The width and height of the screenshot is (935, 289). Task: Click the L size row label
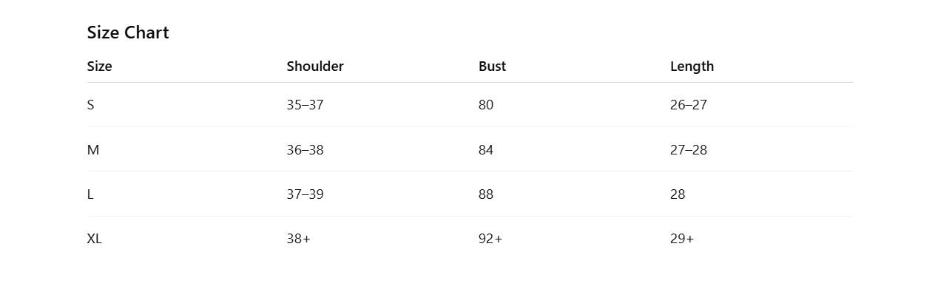click(x=90, y=194)
